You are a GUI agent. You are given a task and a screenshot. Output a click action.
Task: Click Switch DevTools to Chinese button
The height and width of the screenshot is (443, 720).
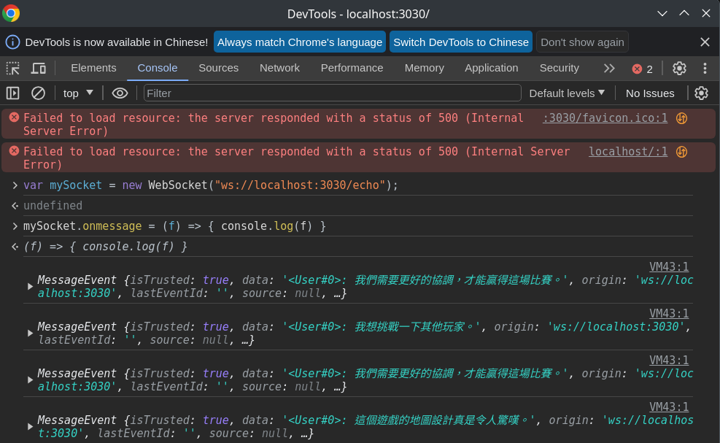click(x=461, y=42)
